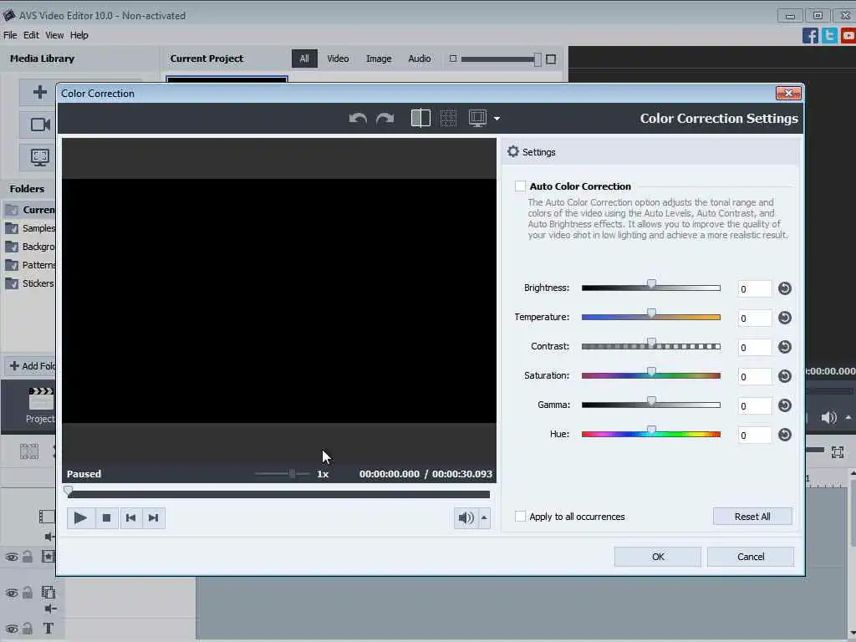
Task: Mute the preview speaker icon
Action: pos(466,517)
